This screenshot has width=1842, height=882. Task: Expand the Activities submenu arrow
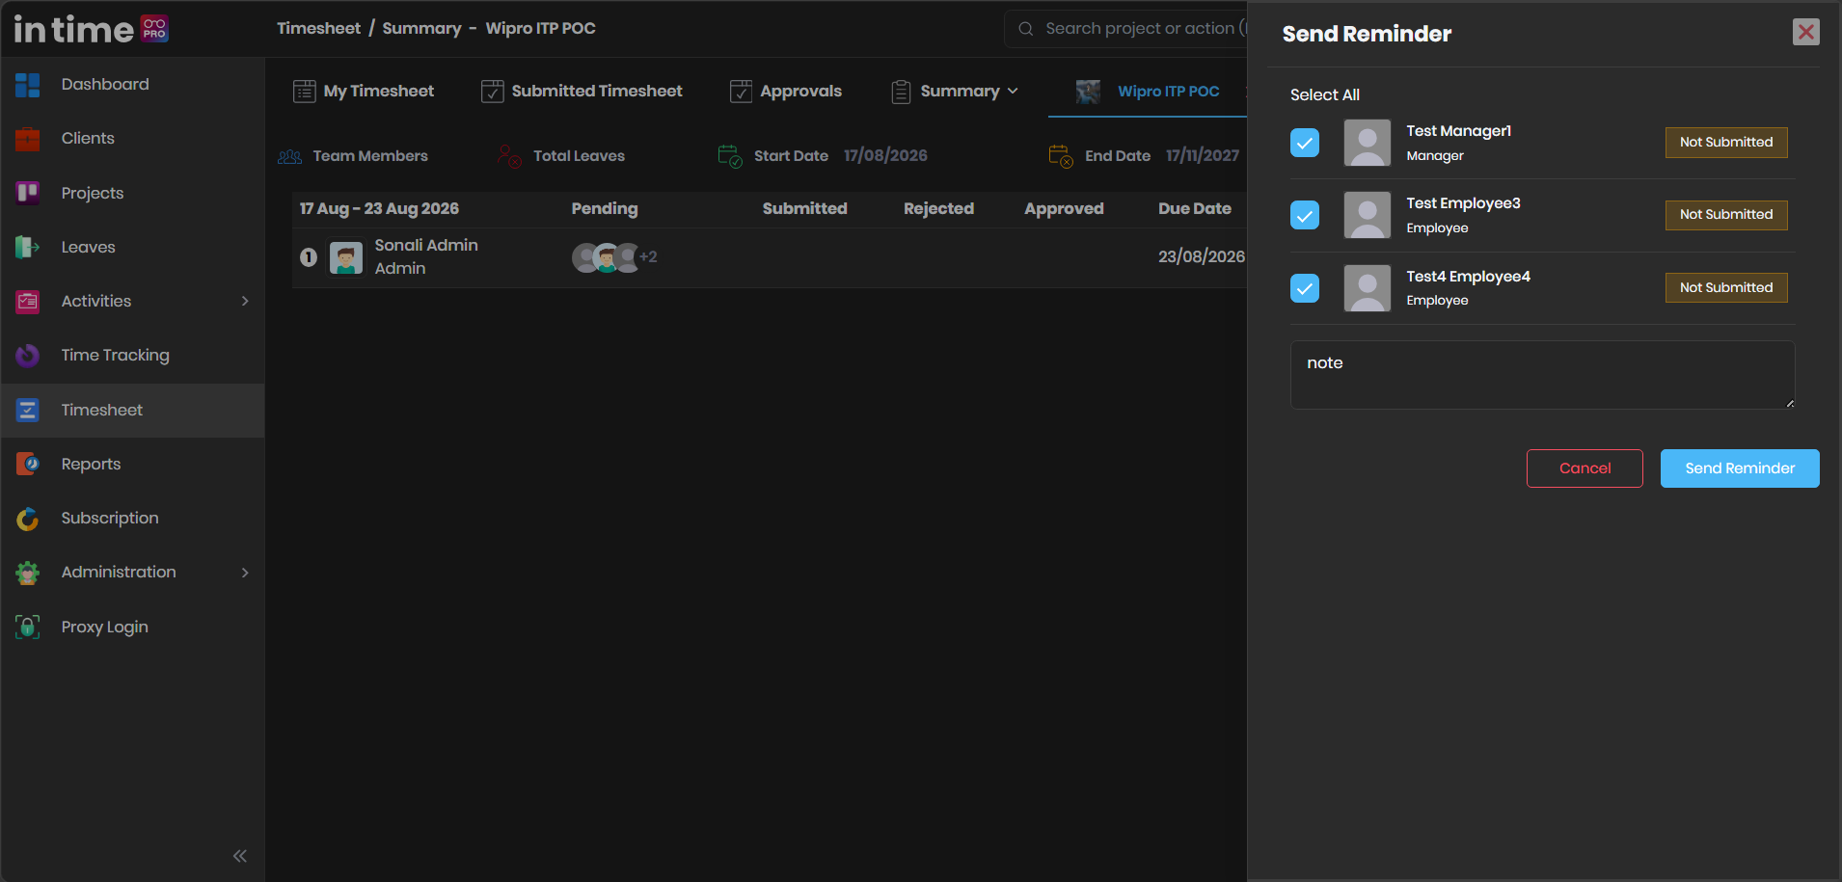[245, 302]
